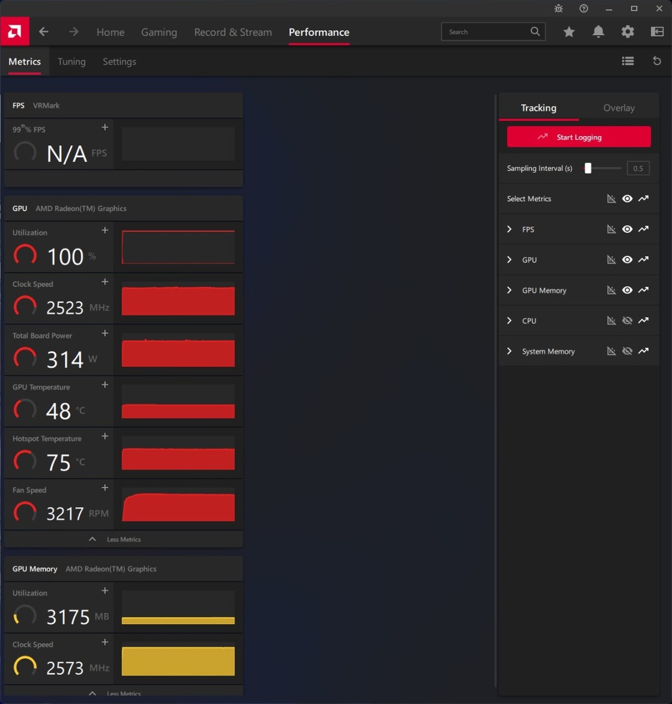Switch metrics to list view icon
Screen dimensions: 672x704
[x=627, y=61]
